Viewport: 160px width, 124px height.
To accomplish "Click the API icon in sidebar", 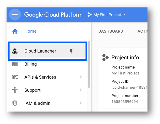I will click(15, 77).
